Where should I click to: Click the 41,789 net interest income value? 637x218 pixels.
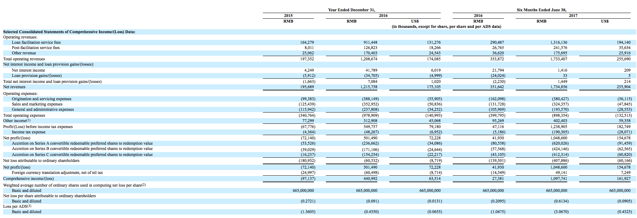click(371, 70)
